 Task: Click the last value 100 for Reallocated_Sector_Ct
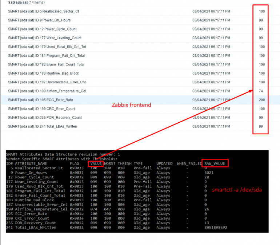pos(262,11)
